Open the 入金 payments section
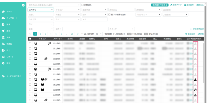Screen dimensions: 207x103 pyautogui.click(x=6, y=37)
